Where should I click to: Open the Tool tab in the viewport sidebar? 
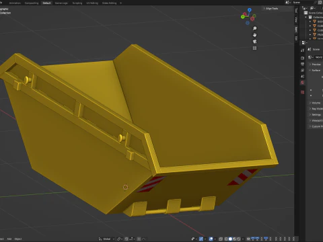coord(296,11)
